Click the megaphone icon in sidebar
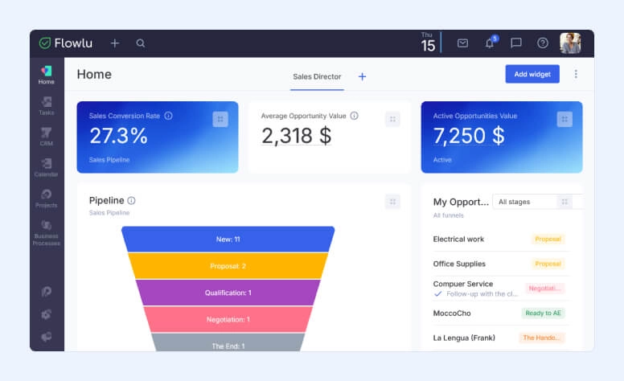 click(x=46, y=337)
